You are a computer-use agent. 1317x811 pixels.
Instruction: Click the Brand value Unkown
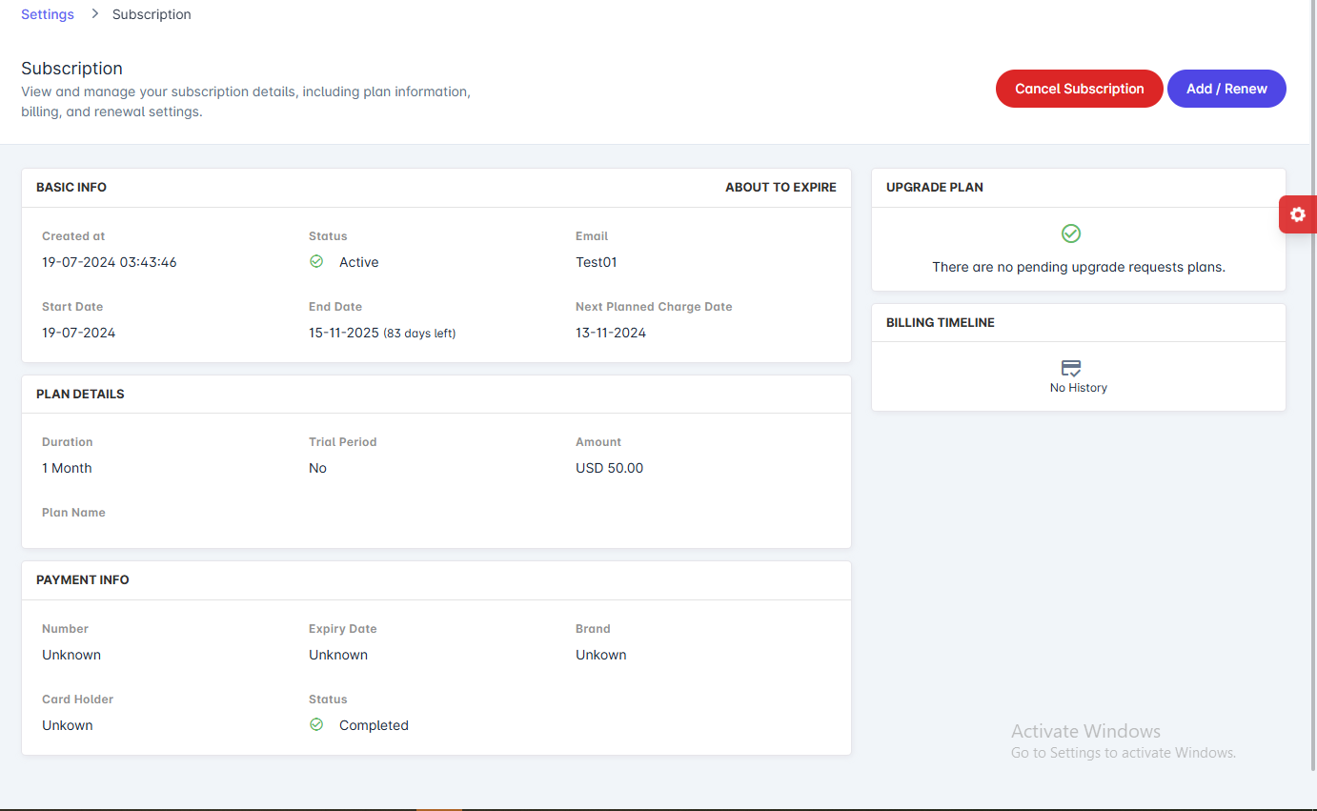coord(601,655)
